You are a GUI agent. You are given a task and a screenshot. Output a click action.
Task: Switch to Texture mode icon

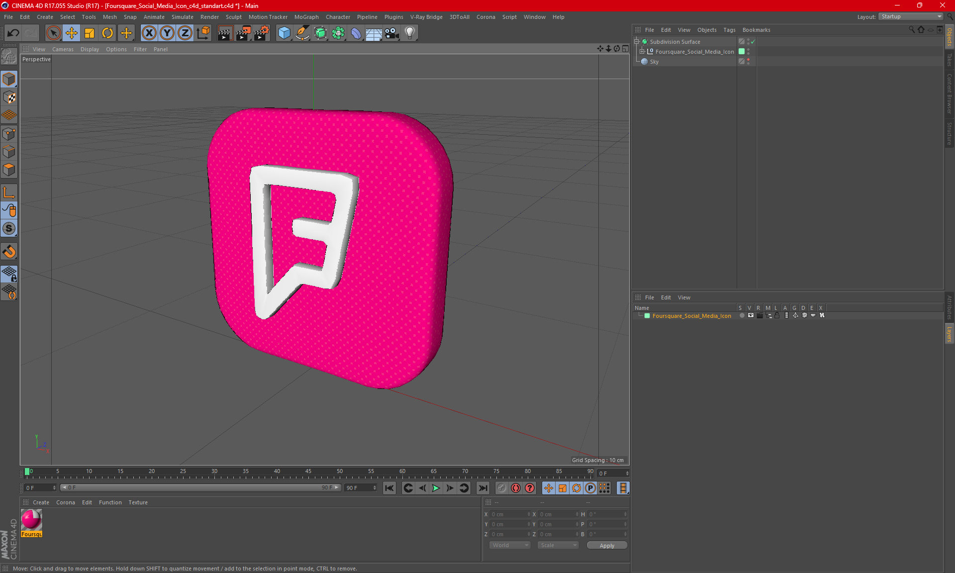click(x=9, y=97)
